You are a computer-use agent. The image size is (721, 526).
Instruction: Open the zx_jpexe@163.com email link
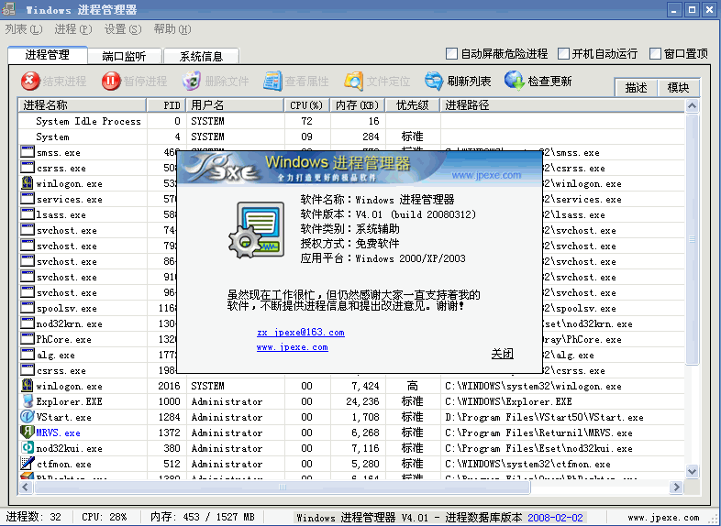coord(301,332)
